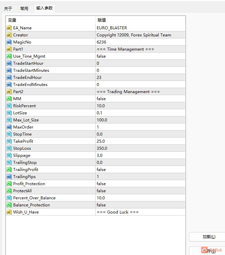Click the 变量 column header
This screenshot has height=255, width=225.
click(x=51, y=20)
